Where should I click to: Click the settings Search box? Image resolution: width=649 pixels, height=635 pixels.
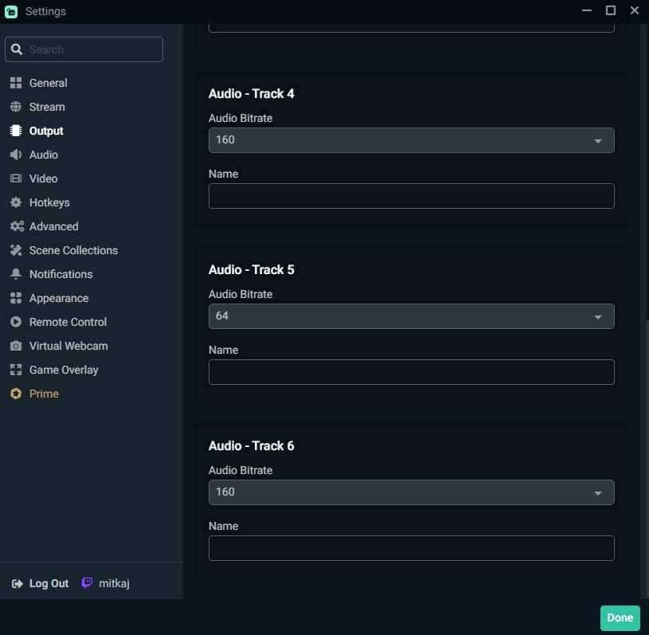coord(84,49)
